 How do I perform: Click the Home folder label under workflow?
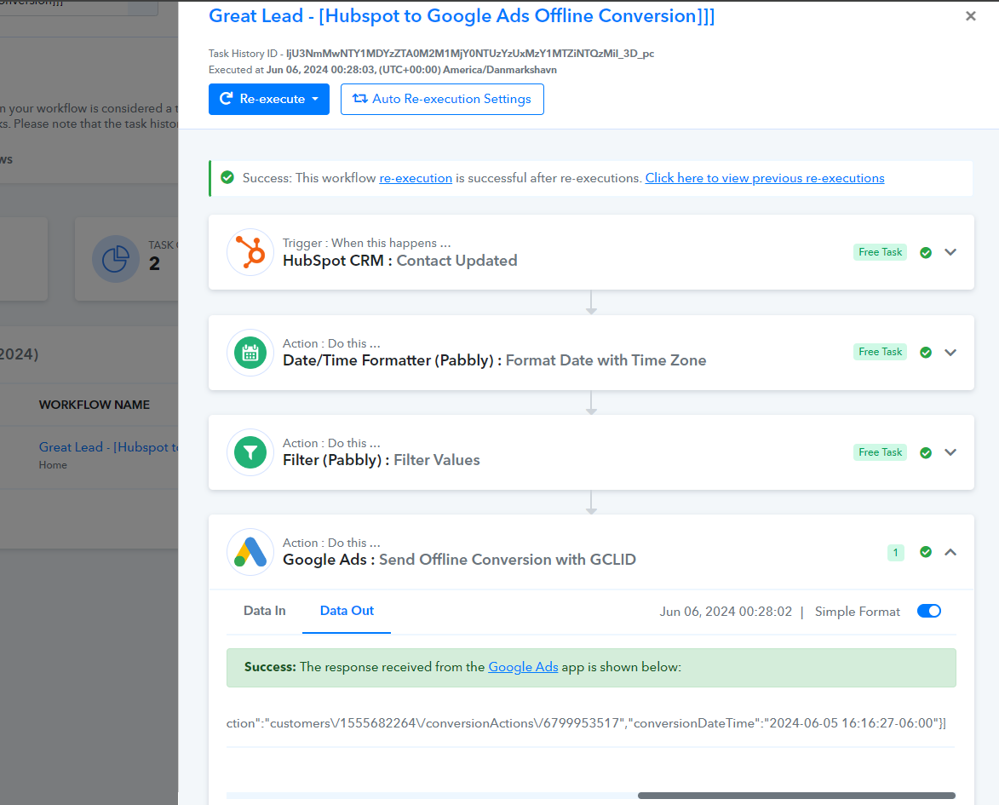[x=53, y=465]
